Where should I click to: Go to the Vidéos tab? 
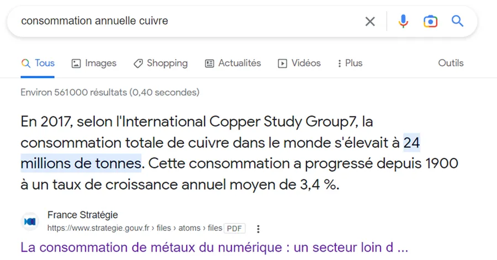coord(299,63)
